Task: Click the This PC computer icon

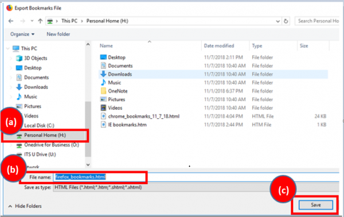Action: tap(16, 48)
